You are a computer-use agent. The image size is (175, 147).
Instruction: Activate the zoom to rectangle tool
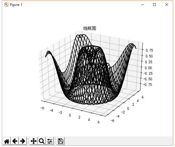42,141
